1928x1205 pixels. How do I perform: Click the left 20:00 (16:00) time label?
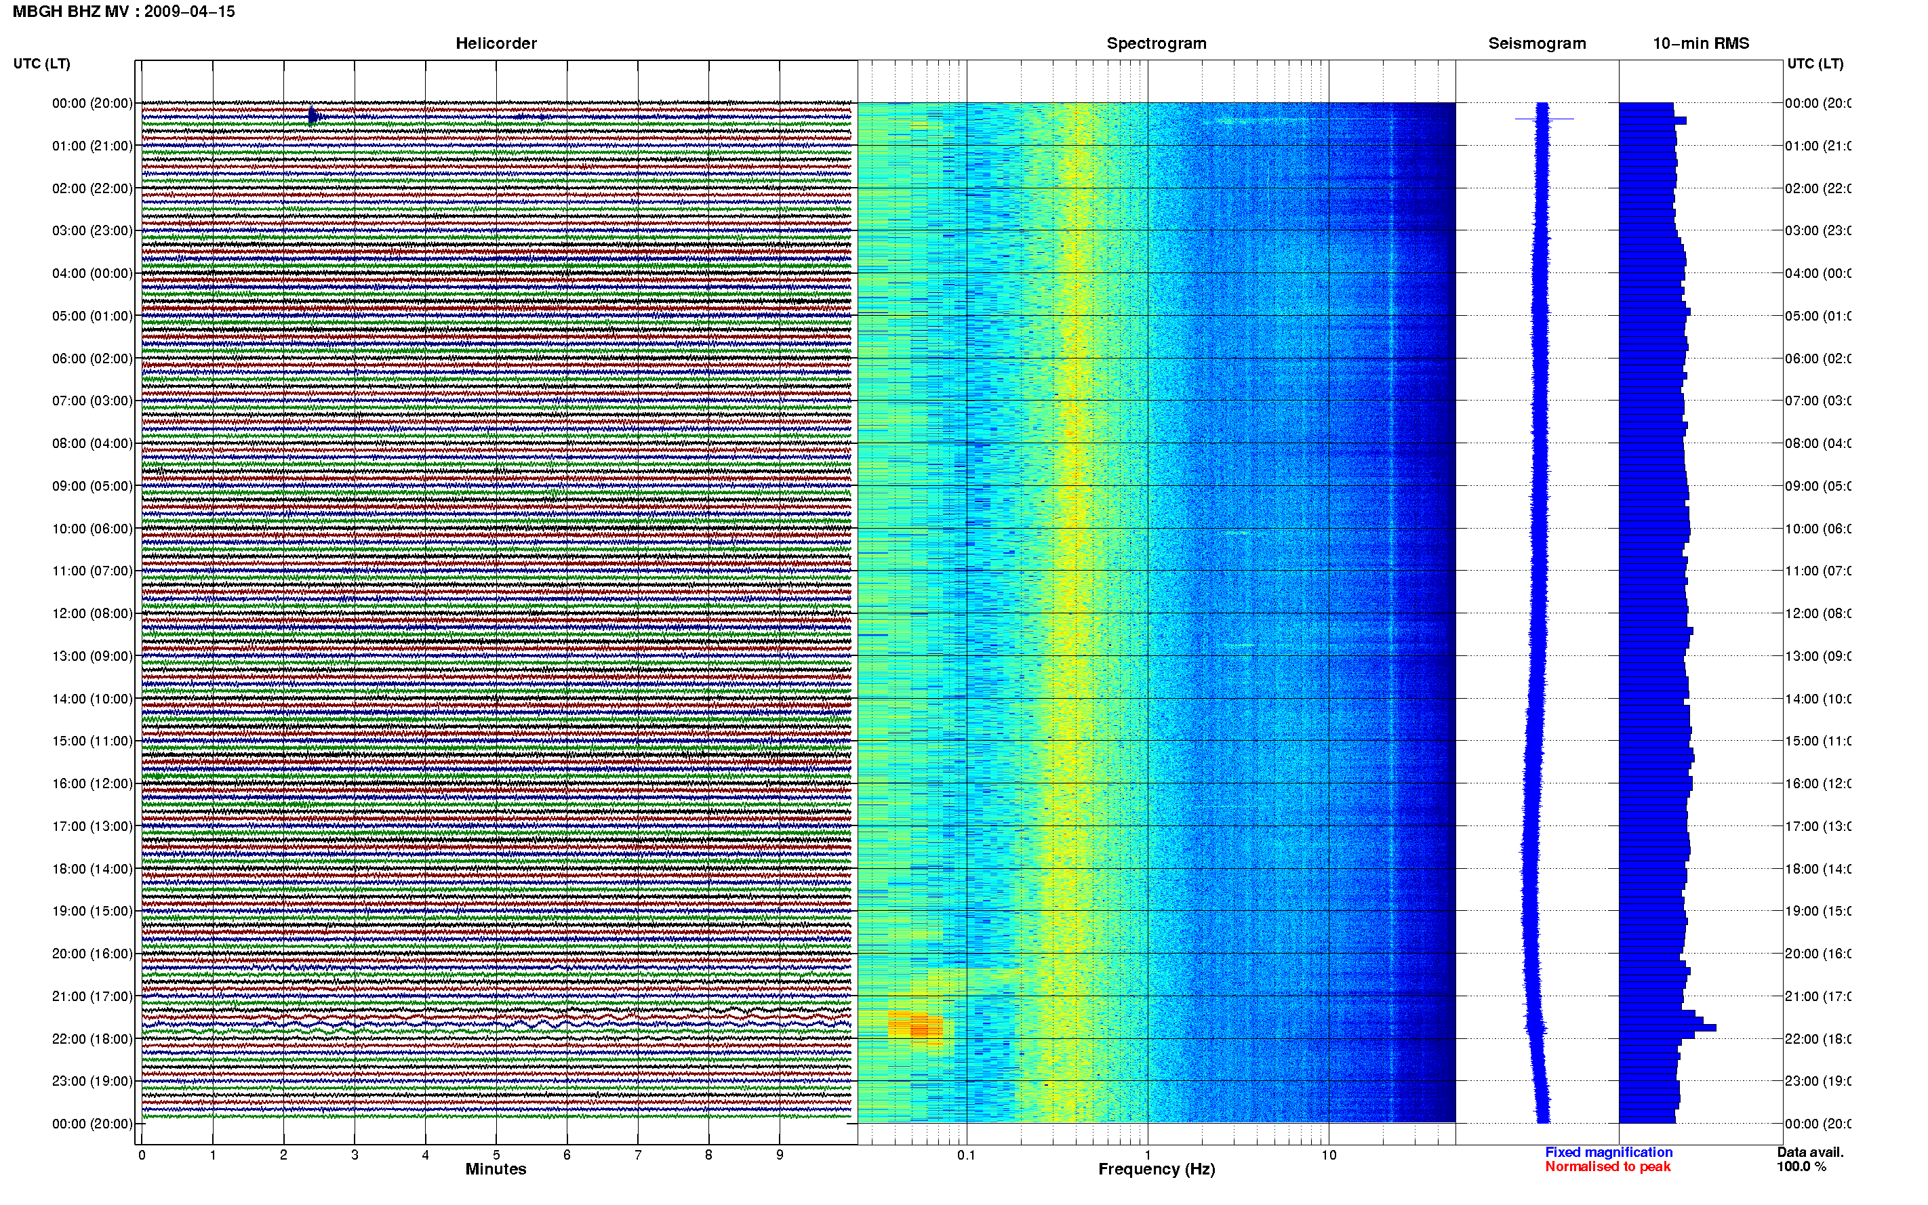pyautogui.click(x=92, y=953)
